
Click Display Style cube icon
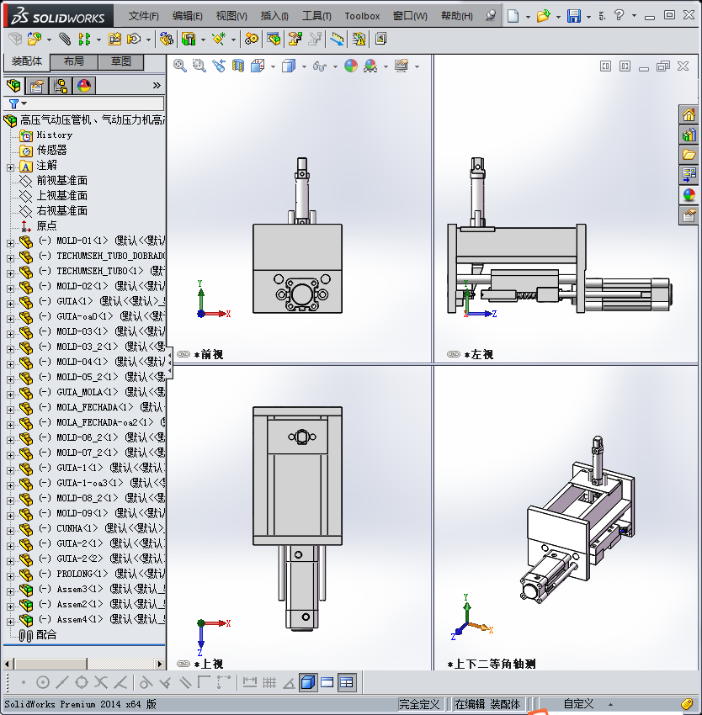[289, 66]
